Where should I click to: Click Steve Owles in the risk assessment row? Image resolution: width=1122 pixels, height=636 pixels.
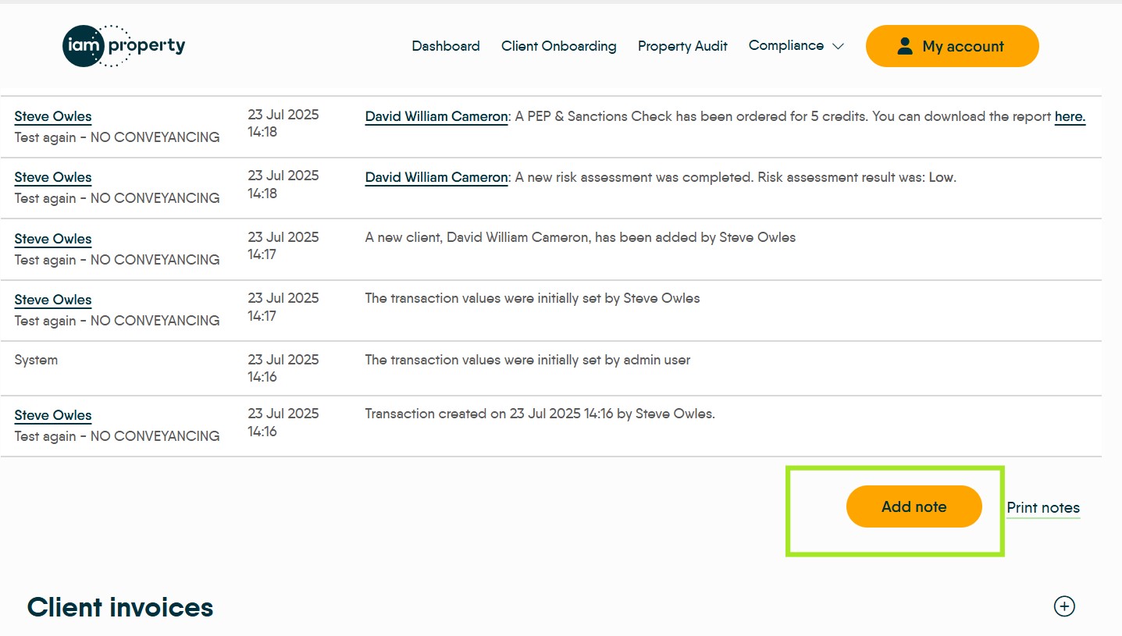click(x=53, y=177)
